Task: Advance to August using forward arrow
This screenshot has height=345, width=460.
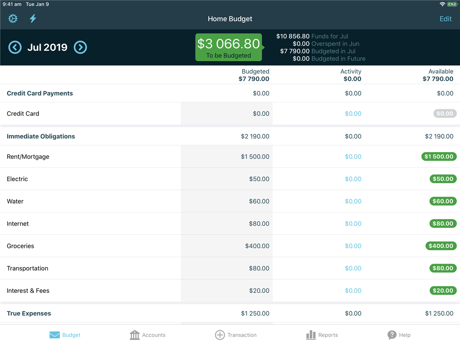Action: pyautogui.click(x=80, y=47)
